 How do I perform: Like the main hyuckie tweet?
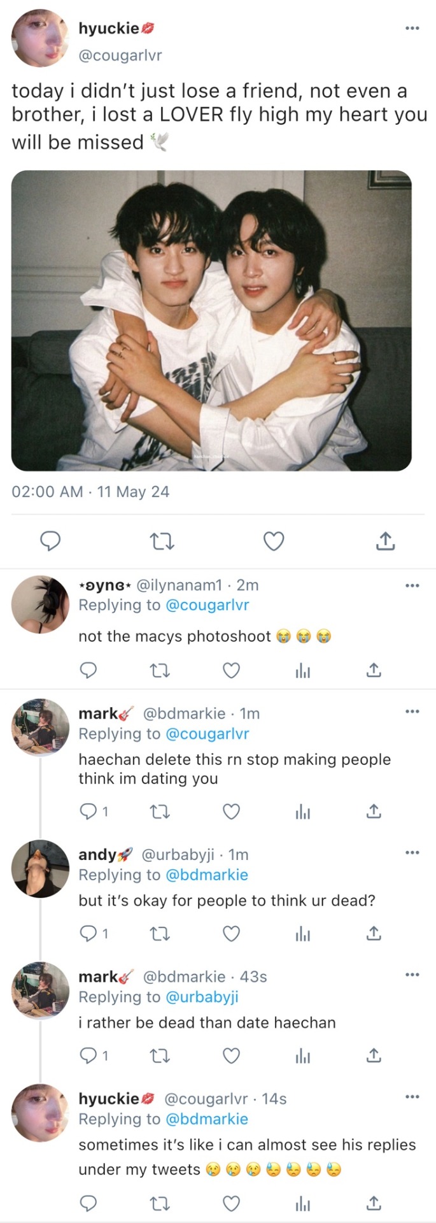pyautogui.click(x=274, y=541)
